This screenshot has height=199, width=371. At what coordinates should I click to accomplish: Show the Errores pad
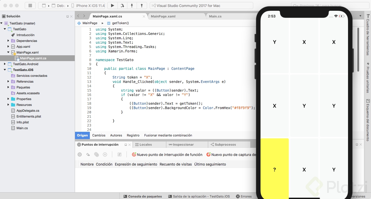pos(244,196)
